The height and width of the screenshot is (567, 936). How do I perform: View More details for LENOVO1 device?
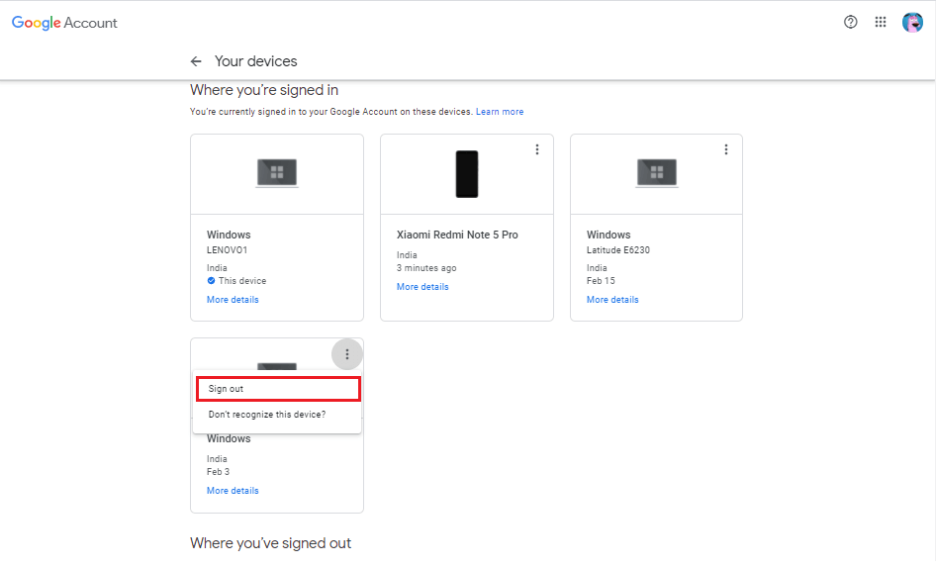233,300
